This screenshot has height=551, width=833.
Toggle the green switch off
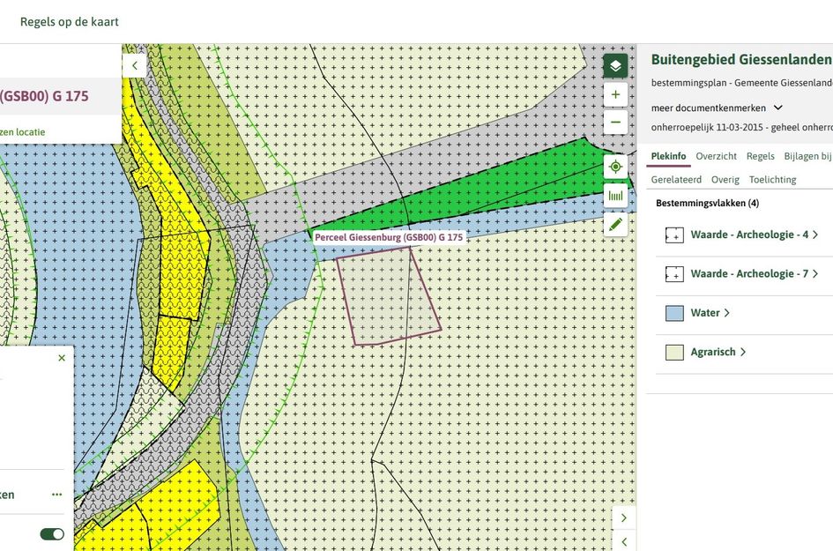point(52,534)
